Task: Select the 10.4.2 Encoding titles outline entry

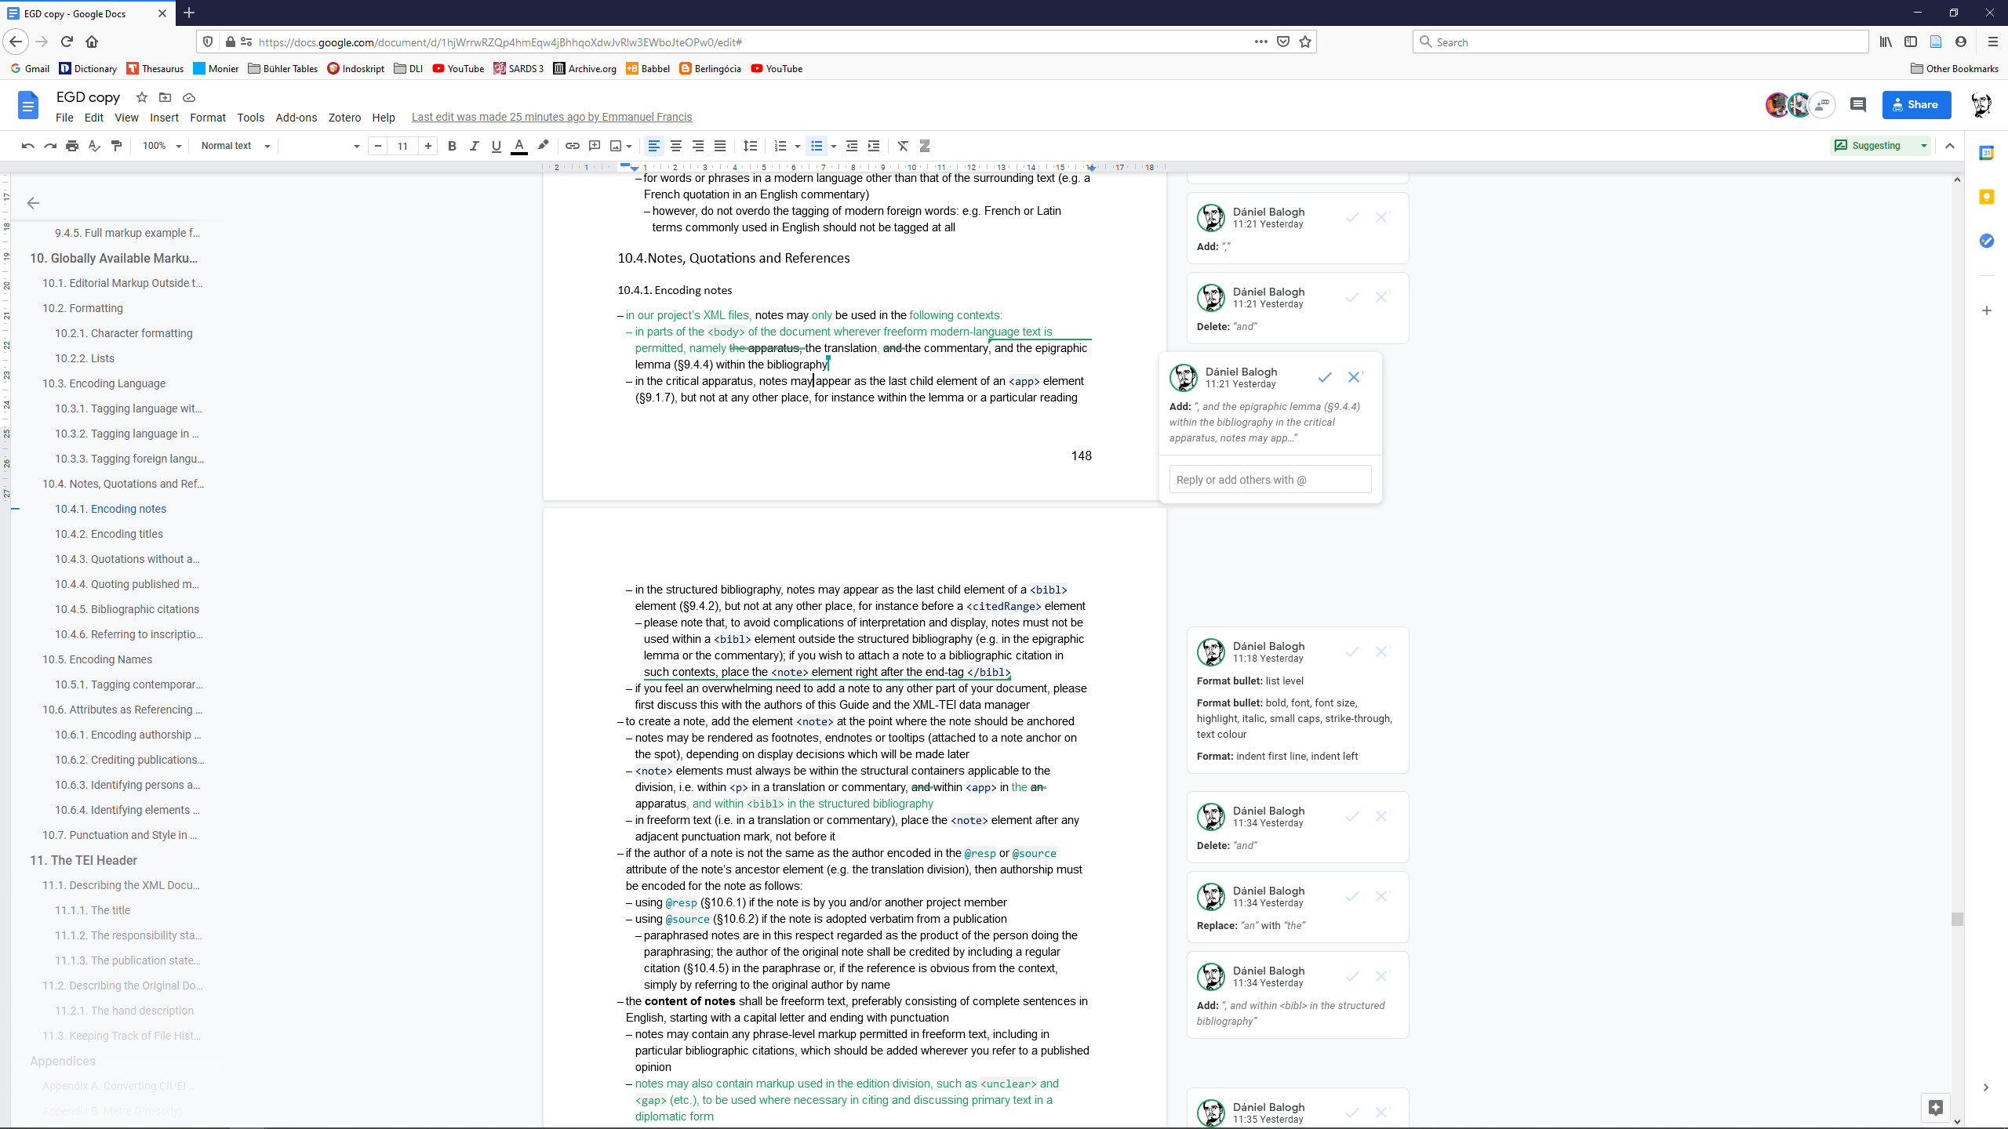Action: click(109, 533)
